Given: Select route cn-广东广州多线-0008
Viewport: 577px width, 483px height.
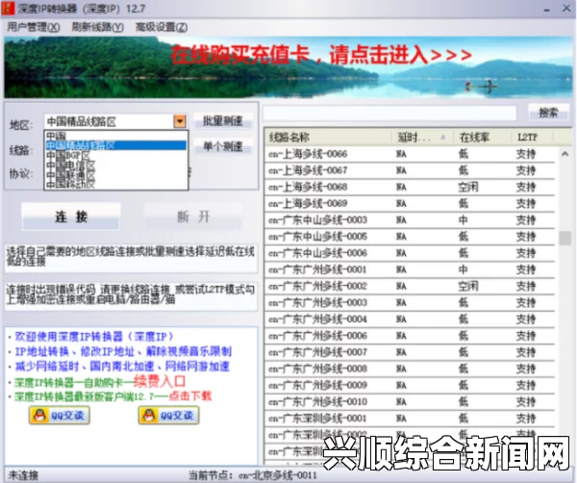Looking at the screenshot, I should pos(410,369).
